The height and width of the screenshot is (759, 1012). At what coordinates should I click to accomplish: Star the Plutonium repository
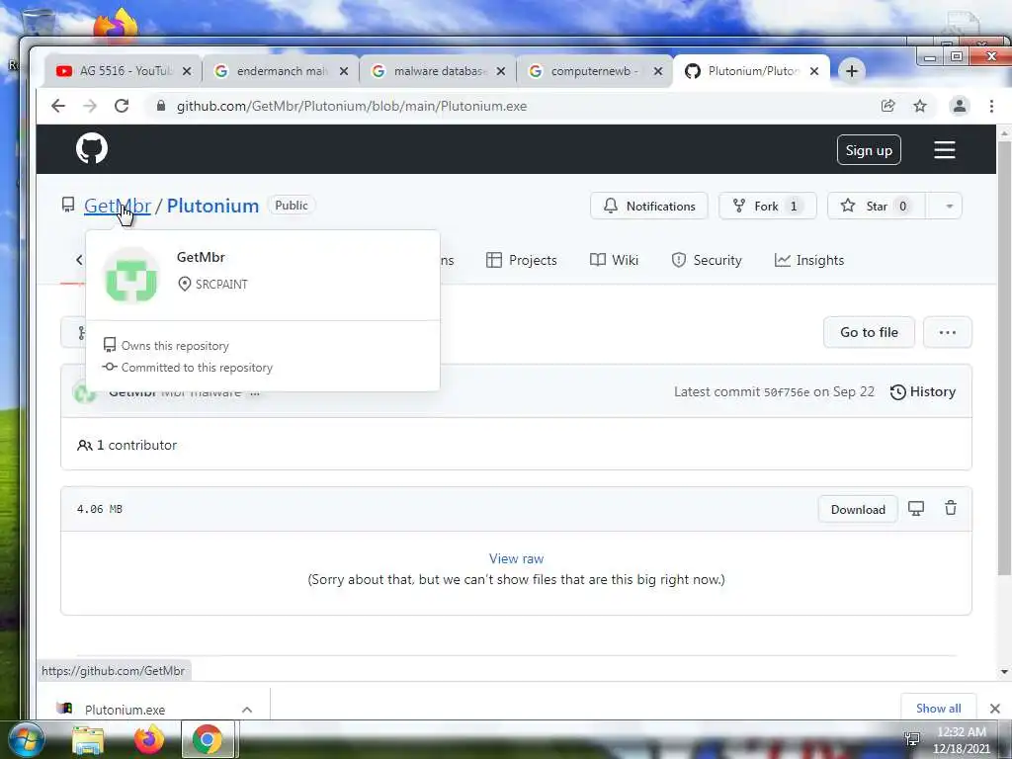click(x=877, y=206)
